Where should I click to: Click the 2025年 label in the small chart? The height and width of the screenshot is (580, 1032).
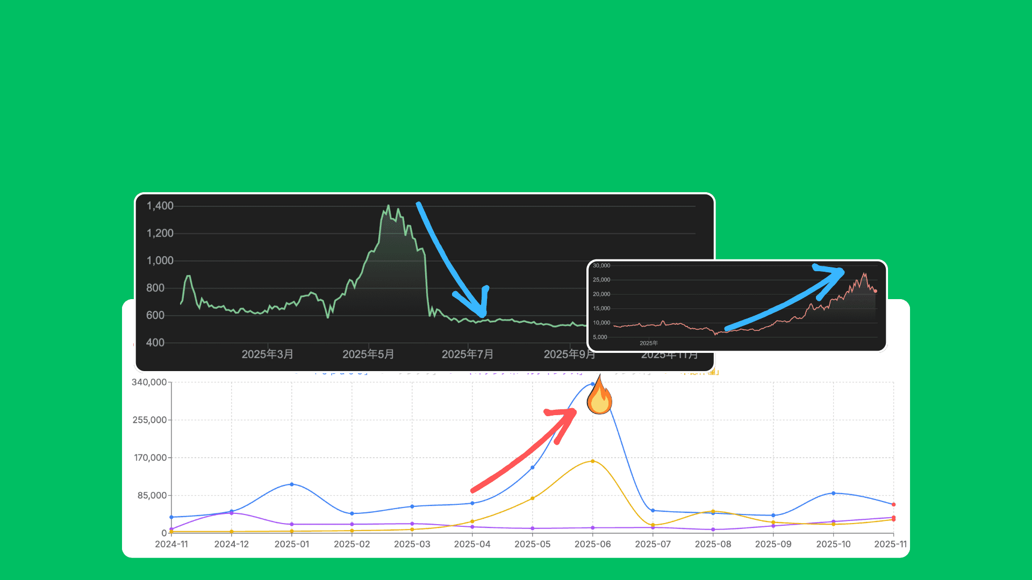click(649, 343)
